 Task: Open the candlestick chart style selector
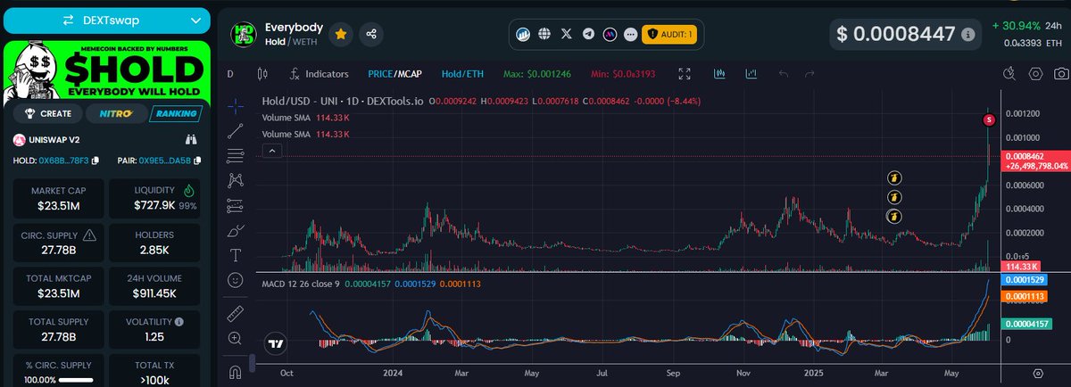click(x=262, y=73)
